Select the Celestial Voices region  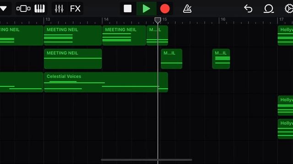106,82
